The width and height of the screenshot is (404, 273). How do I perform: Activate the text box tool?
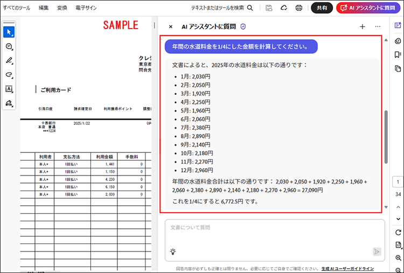pyautogui.click(x=9, y=89)
